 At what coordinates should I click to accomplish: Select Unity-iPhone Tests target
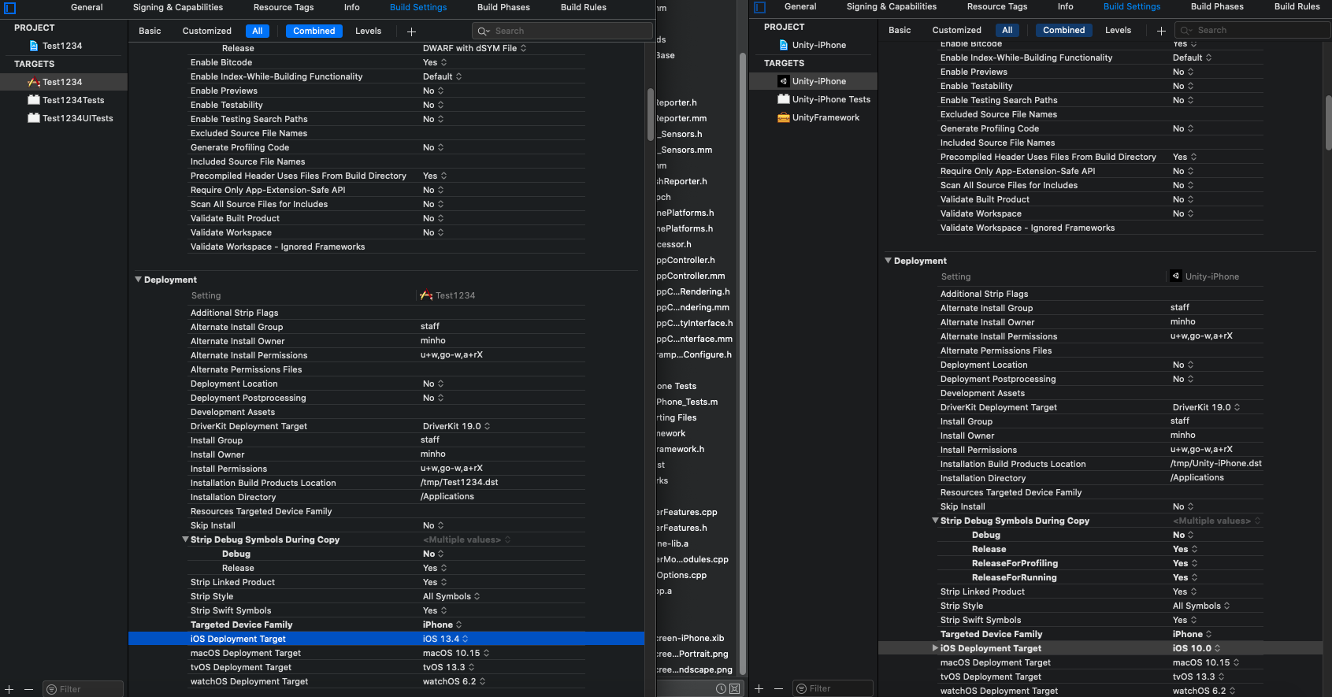831,99
